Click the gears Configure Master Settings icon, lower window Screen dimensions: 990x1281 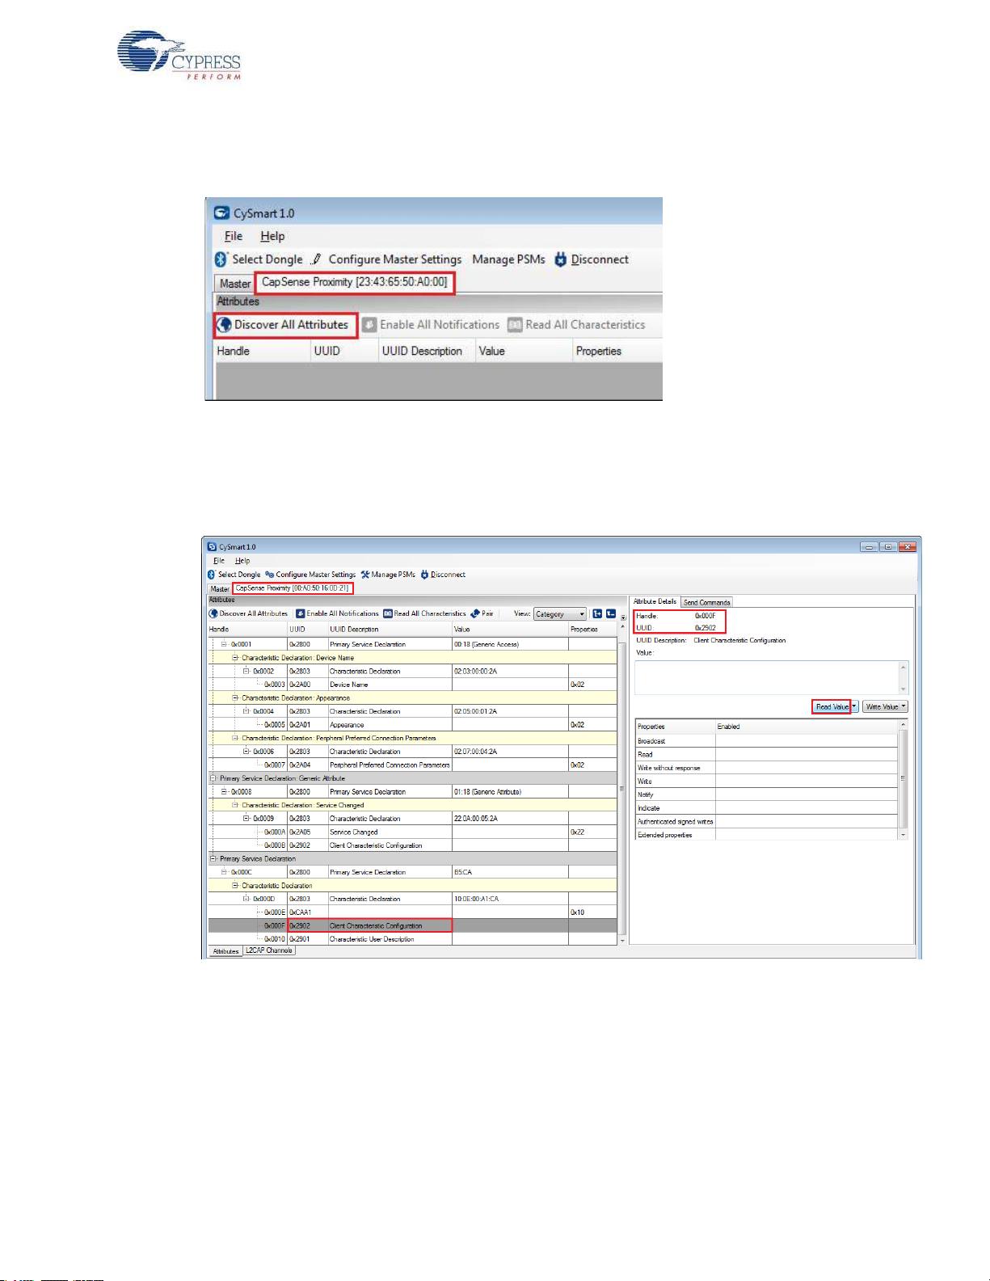tap(270, 575)
